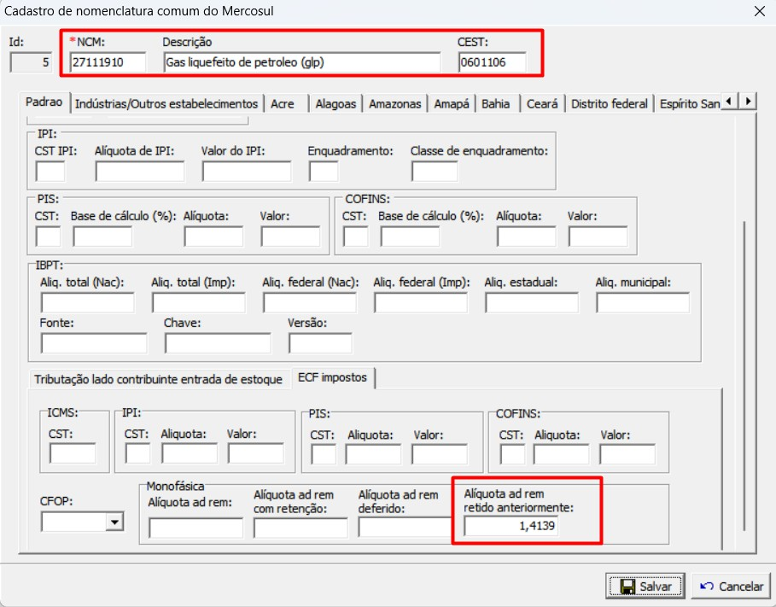Select the Acre tab

click(283, 102)
